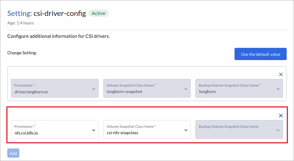Click the Active status badge
294x161 pixels.
99,13
